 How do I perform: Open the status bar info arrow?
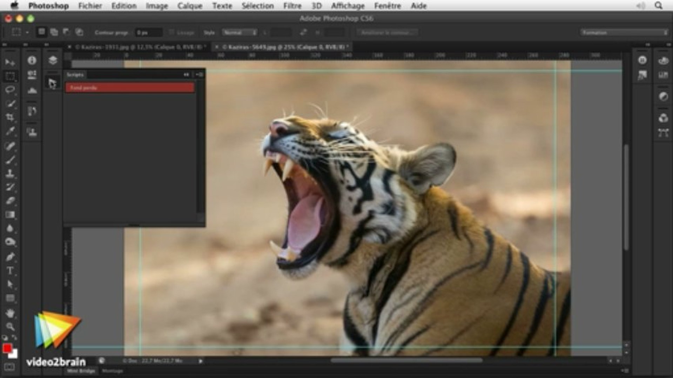(201, 361)
